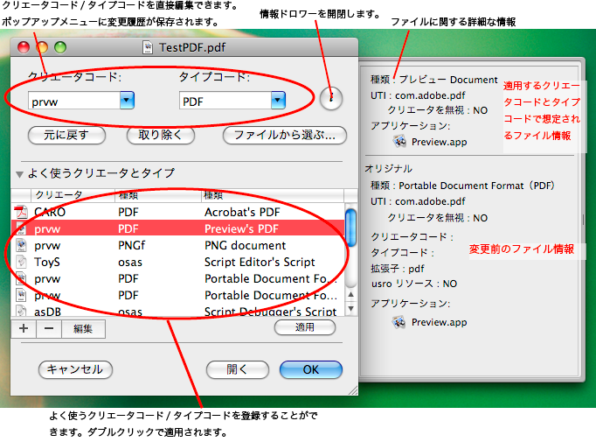The height and width of the screenshot is (442, 596).
Task: Click the green zoom window button
Action: click(60, 47)
